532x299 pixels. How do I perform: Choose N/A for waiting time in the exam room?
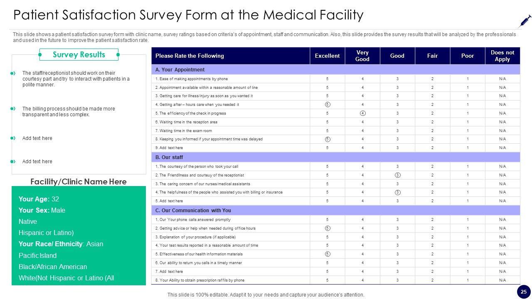click(x=502, y=131)
